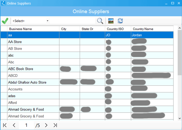Click the 'JO' country ISO cell
Screen dimensions: 182x130
click(118, 35)
